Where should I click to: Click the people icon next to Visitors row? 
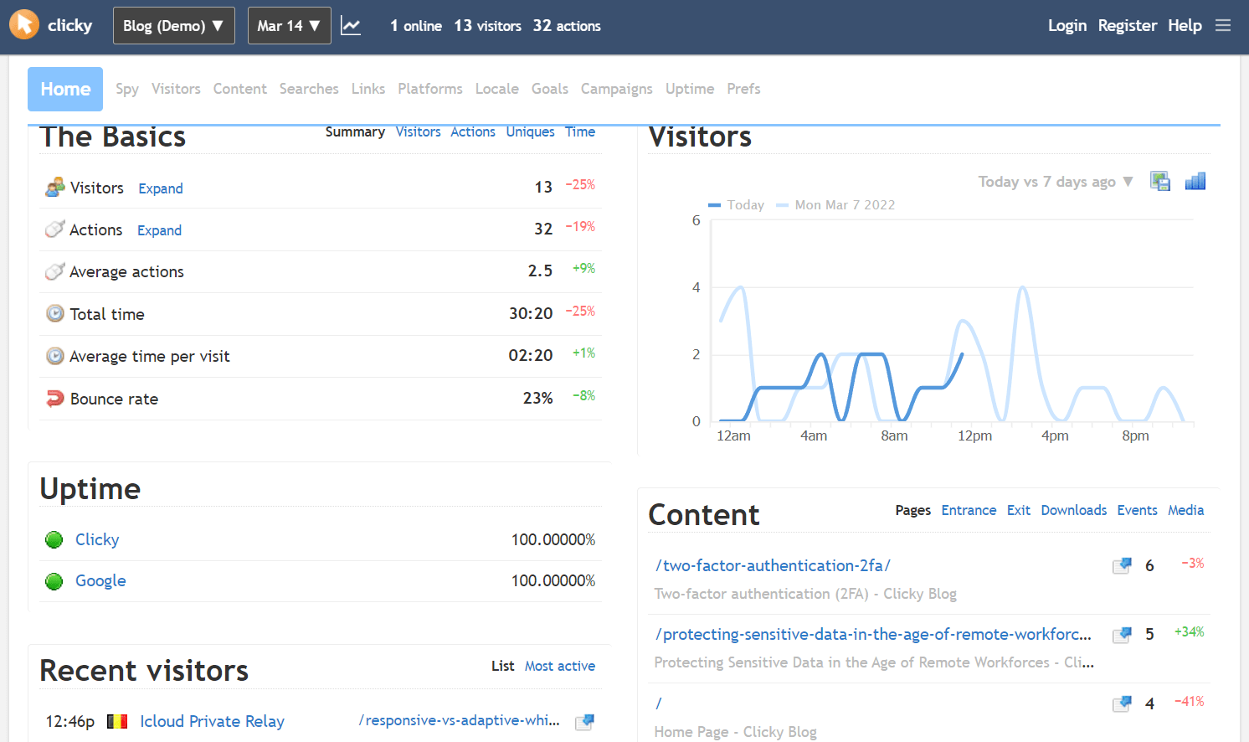[x=54, y=186]
